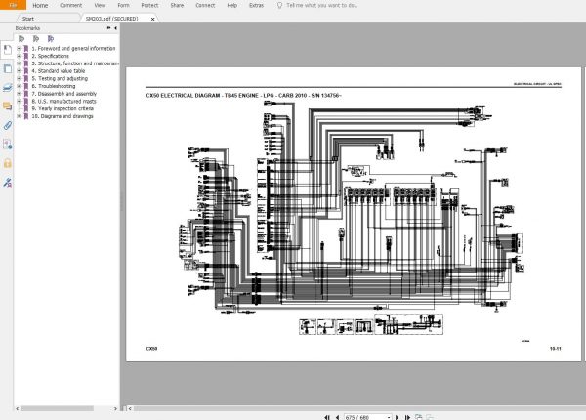Click the Bookmarks panel horizontal scrollbar thumb
The width and height of the screenshot is (586, 420).
[58, 409]
